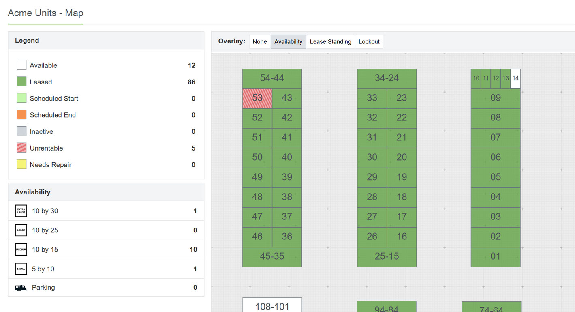Click the 10 by 25 availability row
The height and width of the screenshot is (312, 575).
point(106,230)
